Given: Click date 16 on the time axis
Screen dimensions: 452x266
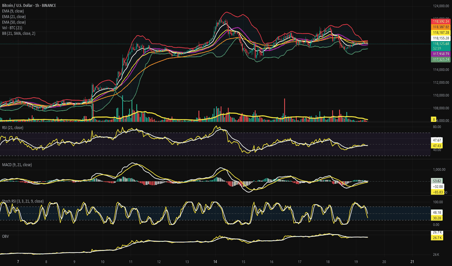Looking at the screenshot, I should tap(272, 262).
